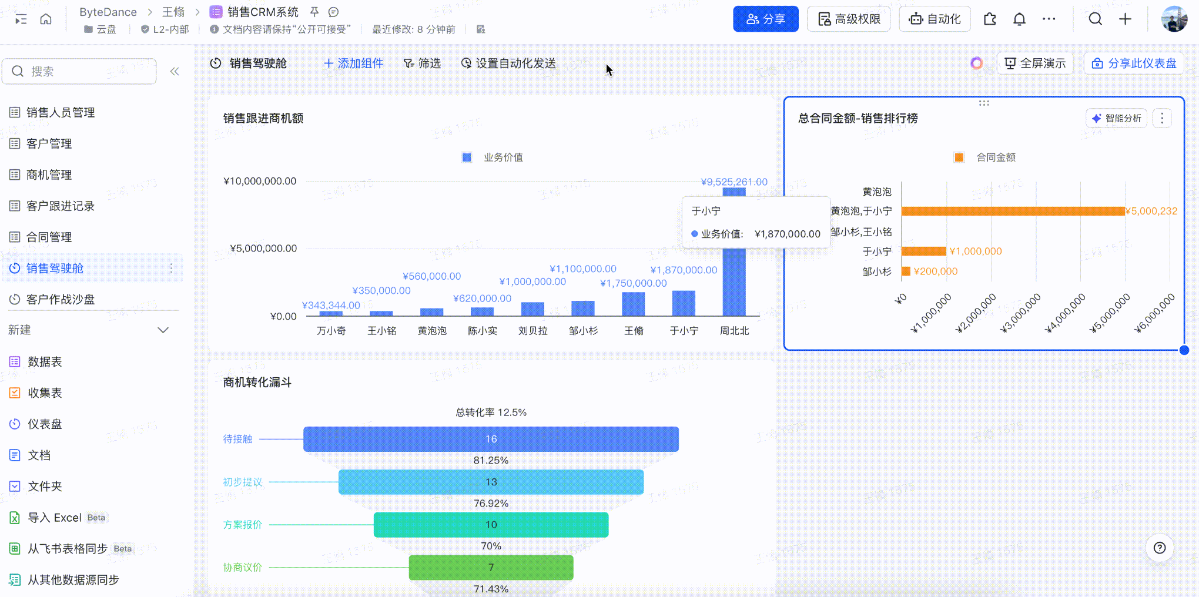Click the blue 分享 button
The width and height of the screenshot is (1199, 597).
(765, 19)
